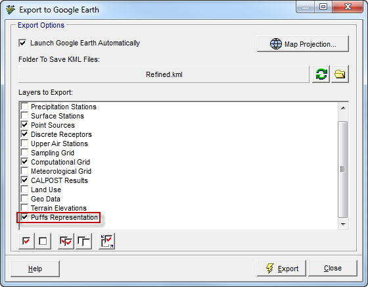Disable the CALPOST Results layer
The height and width of the screenshot is (287, 368).
pyautogui.click(x=24, y=180)
